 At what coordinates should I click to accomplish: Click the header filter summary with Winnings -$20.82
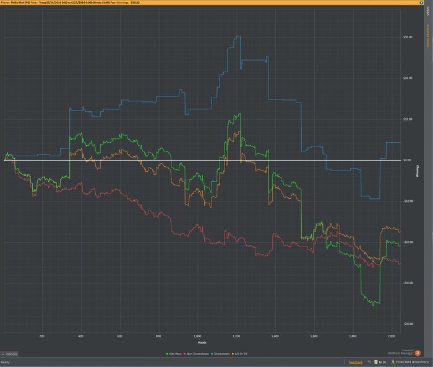click(71, 2)
